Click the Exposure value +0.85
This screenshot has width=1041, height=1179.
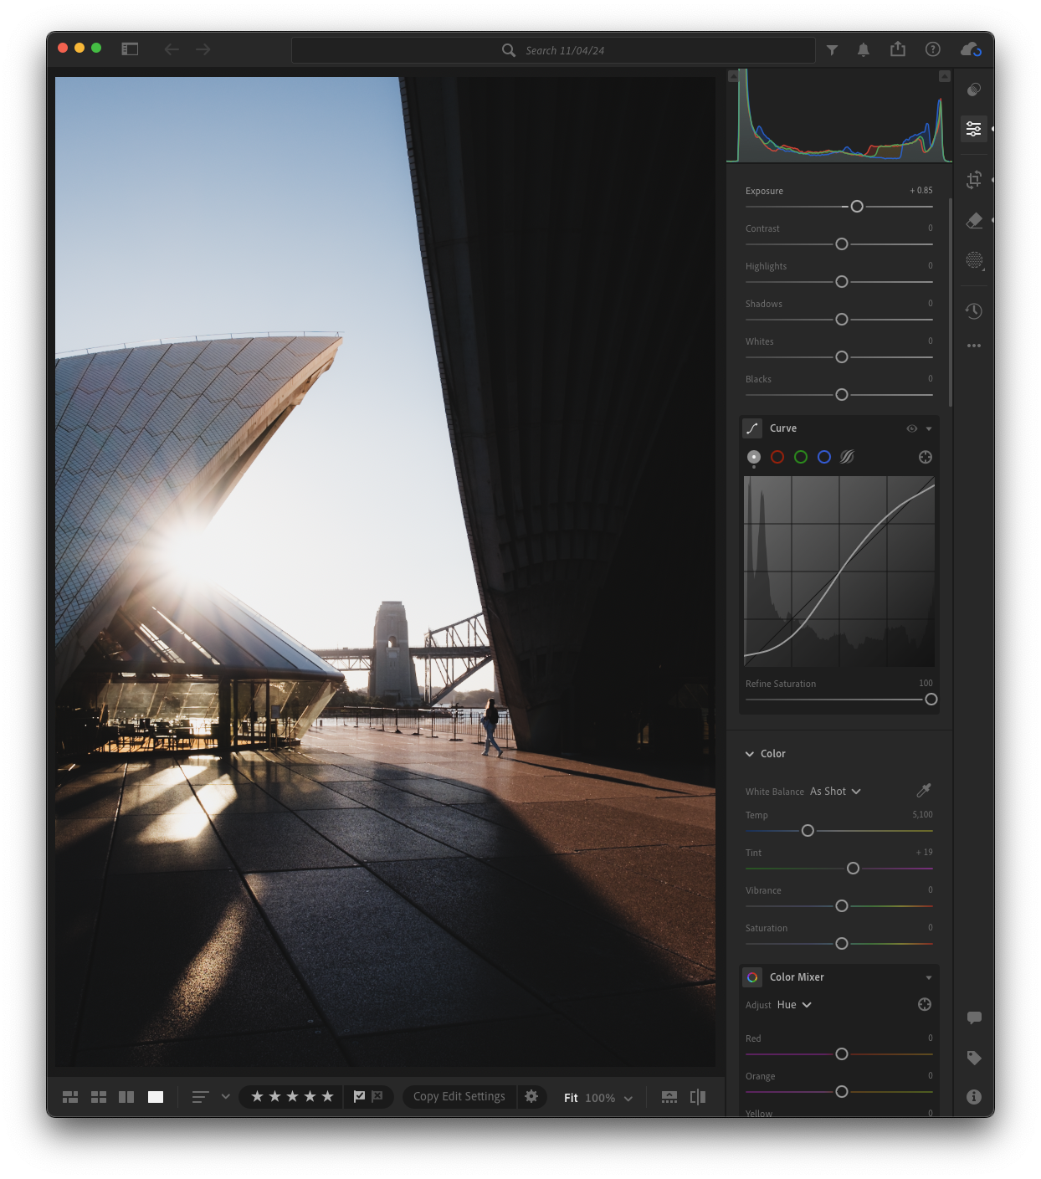tap(920, 191)
